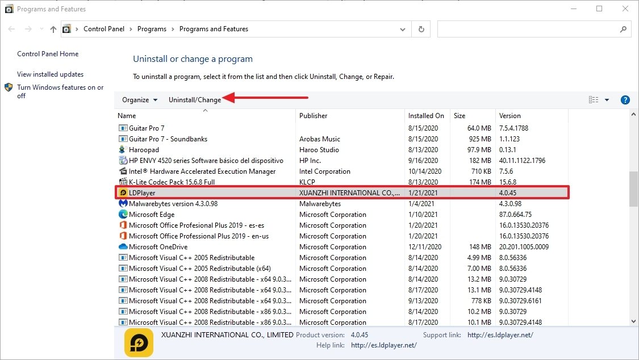This screenshot has width=639, height=360.
Task: Select Intel Hardware Accelerated Execution Manager icon
Action: point(123,171)
